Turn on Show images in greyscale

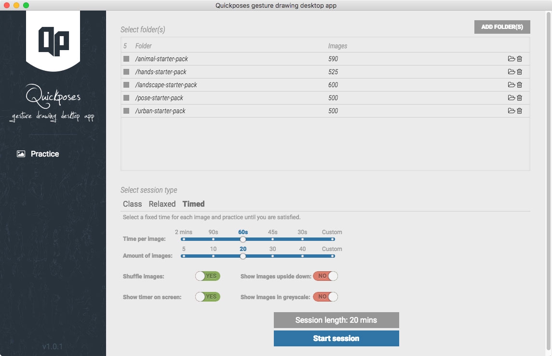click(325, 297)
